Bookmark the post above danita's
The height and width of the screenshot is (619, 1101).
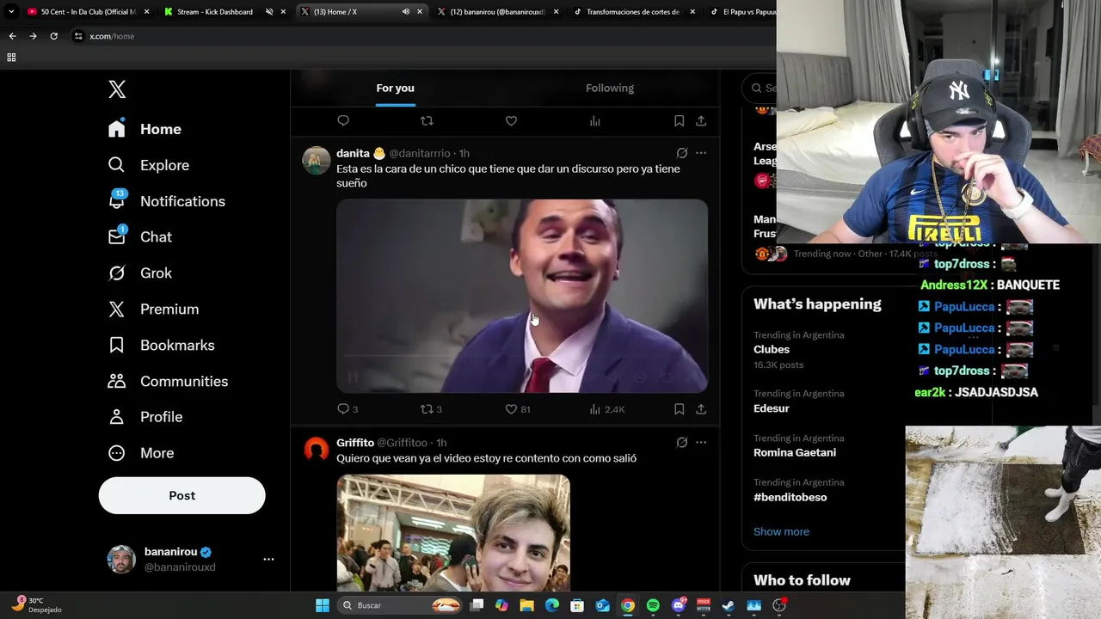[679, 121]
